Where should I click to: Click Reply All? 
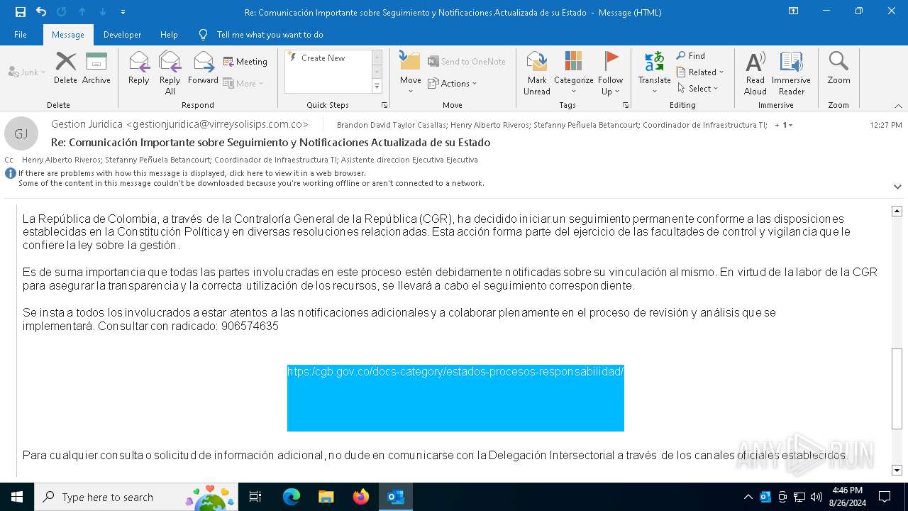(x=170, y=73)
